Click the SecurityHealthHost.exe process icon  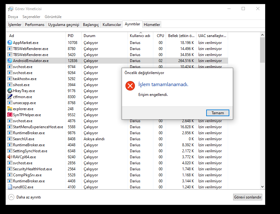click(10, 169)
